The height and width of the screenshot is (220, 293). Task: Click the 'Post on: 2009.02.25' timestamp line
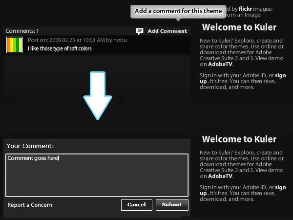77,40
